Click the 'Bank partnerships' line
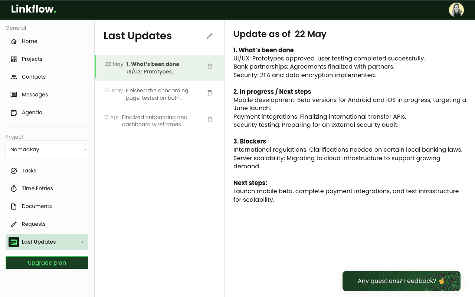The width and height of the screenshot is (475, 297). (x=314, y=67)
